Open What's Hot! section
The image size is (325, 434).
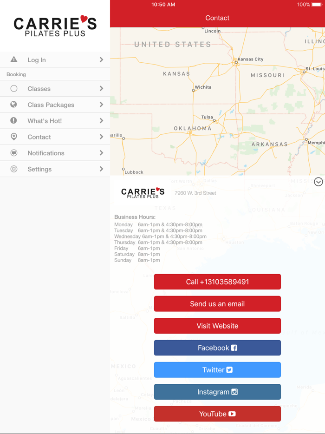tap(55, 121)
